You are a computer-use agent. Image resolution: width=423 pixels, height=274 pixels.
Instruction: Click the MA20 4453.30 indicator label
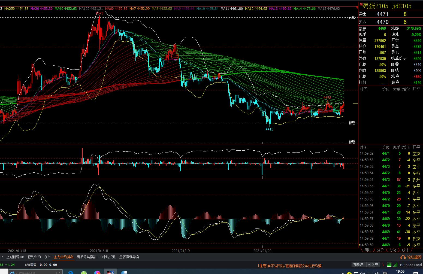pyautogui.click(x=41, y=9)
